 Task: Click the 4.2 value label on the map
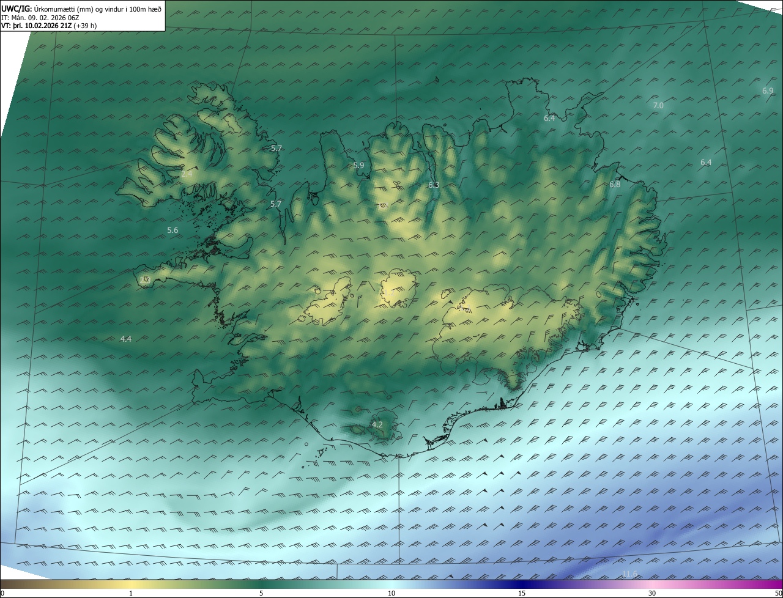(x=377, y=424)
